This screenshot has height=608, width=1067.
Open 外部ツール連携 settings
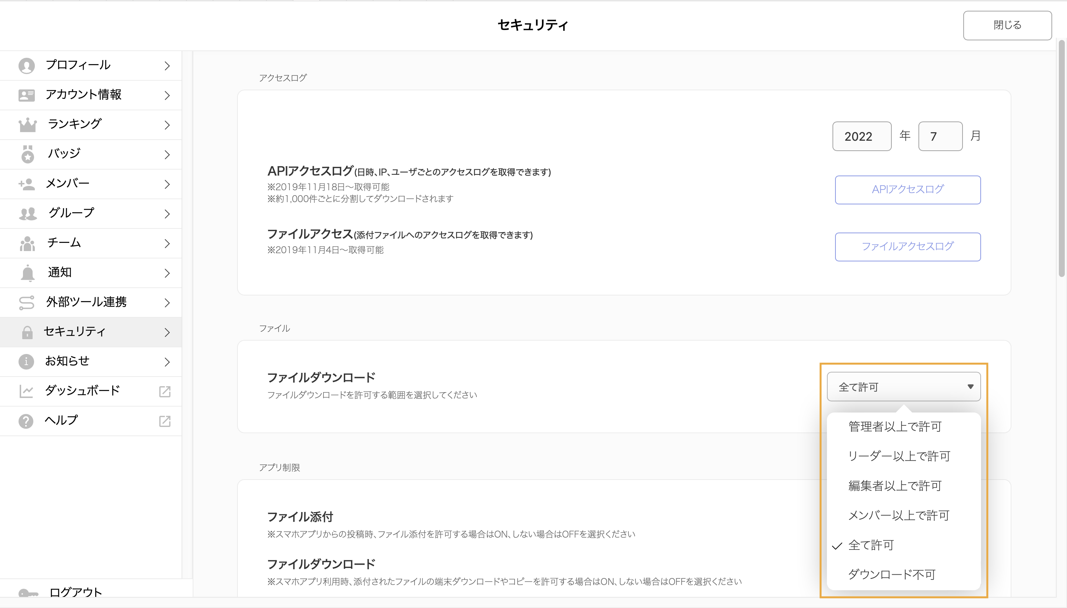[x=91, y=303]
